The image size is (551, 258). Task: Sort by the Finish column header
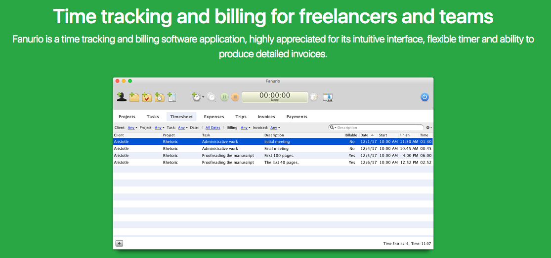point(408,135)
